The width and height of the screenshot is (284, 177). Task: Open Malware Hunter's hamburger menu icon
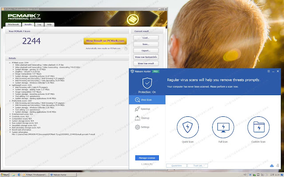(268, 71)
